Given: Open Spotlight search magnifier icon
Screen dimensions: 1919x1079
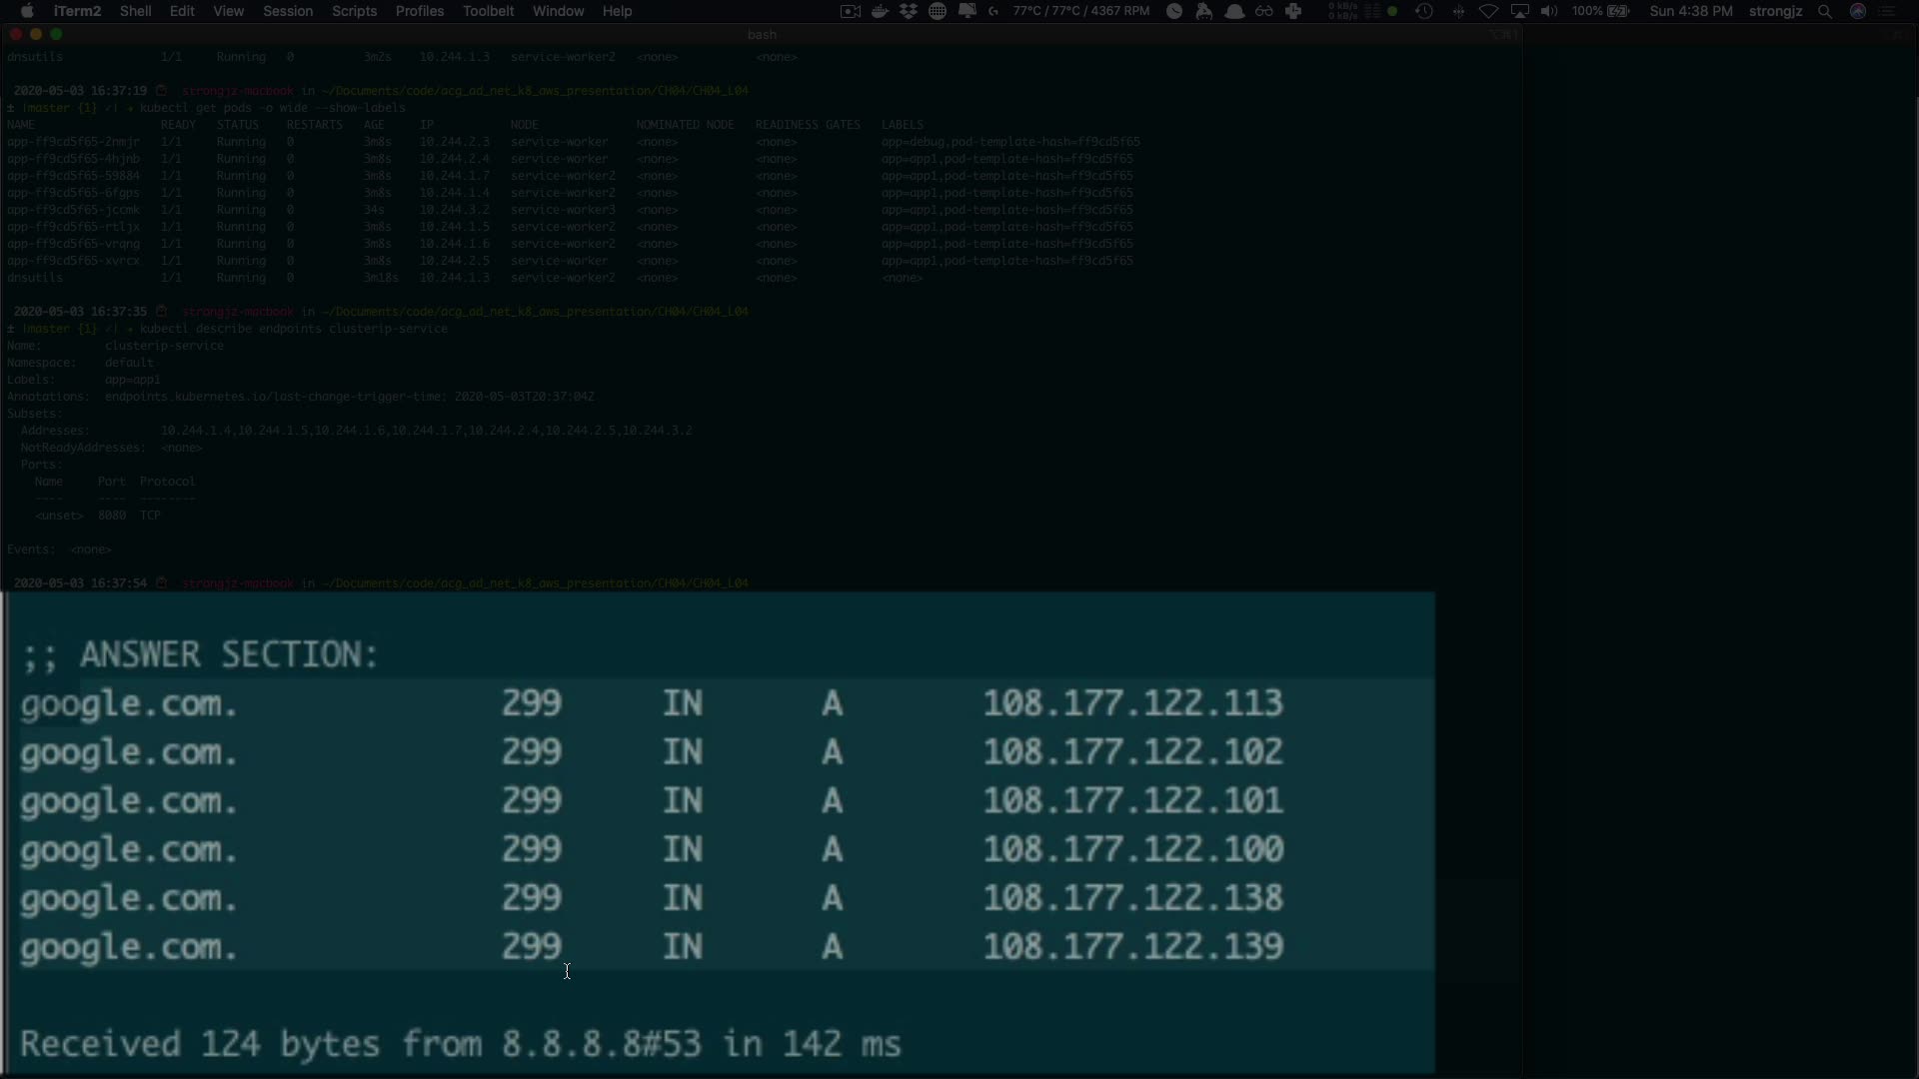Looking at the screenshot, I should (1825, 11).
